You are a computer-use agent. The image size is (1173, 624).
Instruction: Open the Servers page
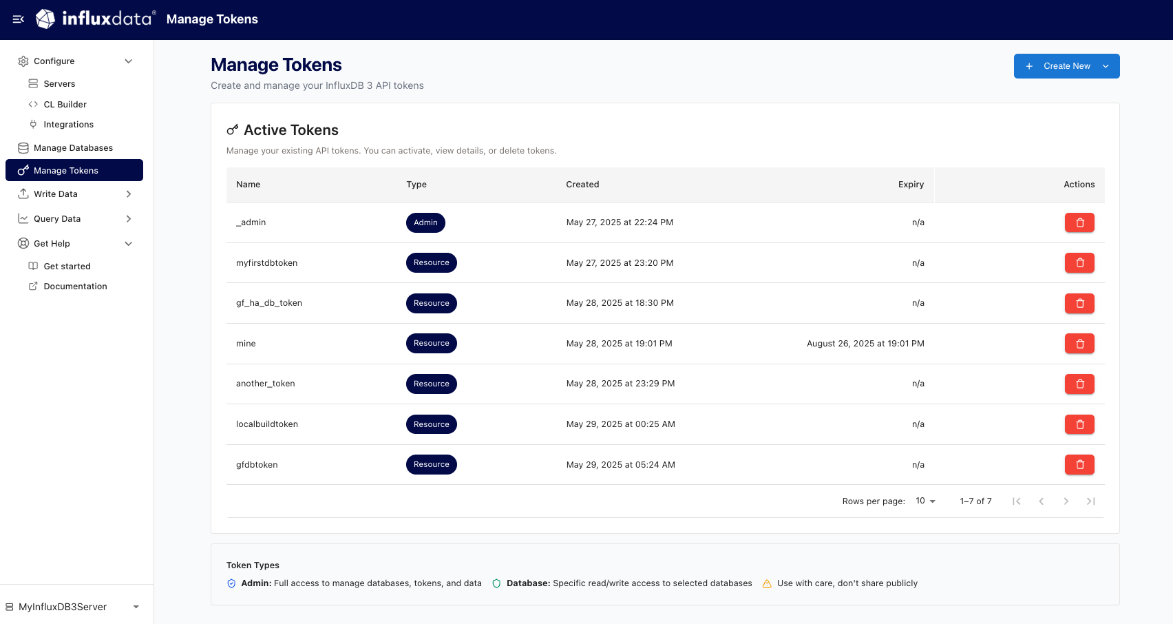tap(59, 84)
